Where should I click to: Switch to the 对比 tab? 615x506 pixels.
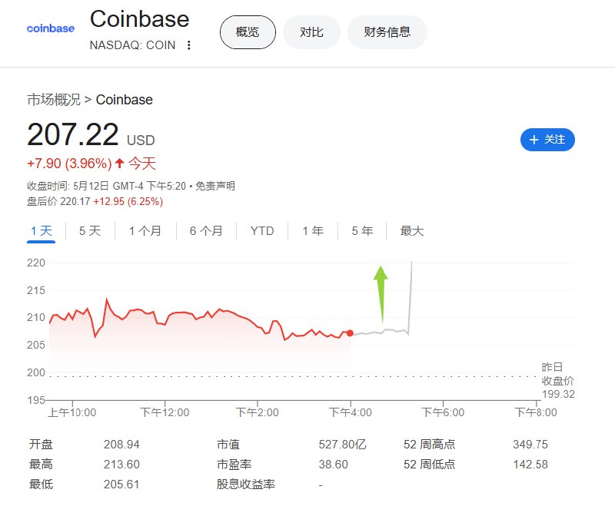tap(311, 32)
